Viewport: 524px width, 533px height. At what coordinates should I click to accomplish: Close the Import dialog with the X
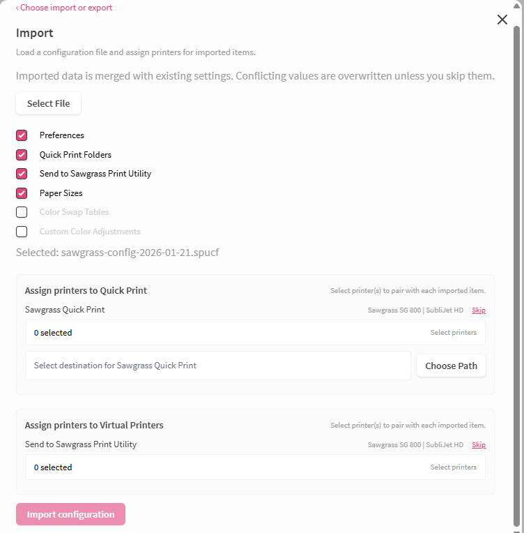point(502,20)
